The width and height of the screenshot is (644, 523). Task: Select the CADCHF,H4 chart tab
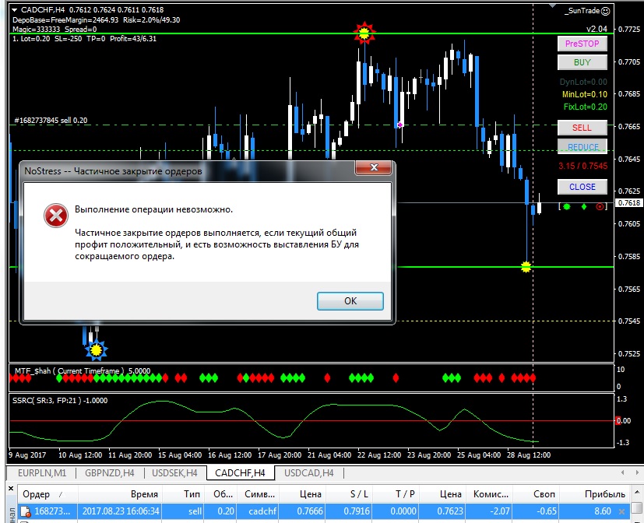(241, 473)
